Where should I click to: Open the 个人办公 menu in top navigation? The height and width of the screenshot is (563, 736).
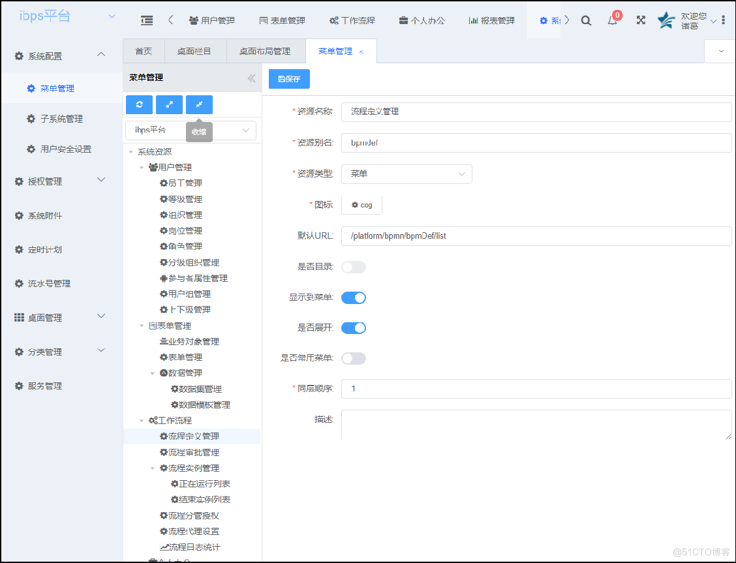click(x=422, y=20)
